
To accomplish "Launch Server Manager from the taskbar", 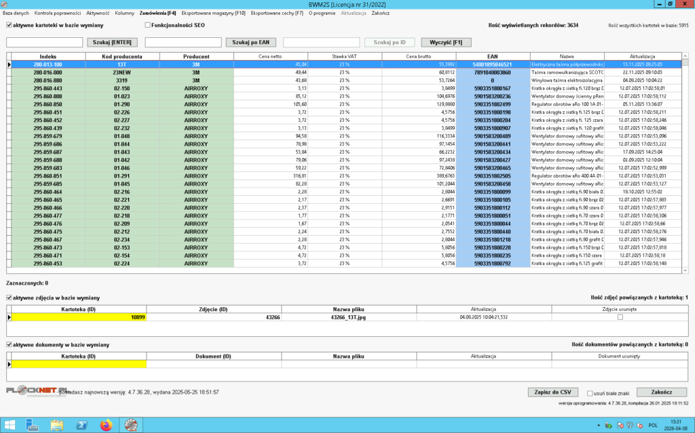I will pyautogui.click(x=33, y=425).
